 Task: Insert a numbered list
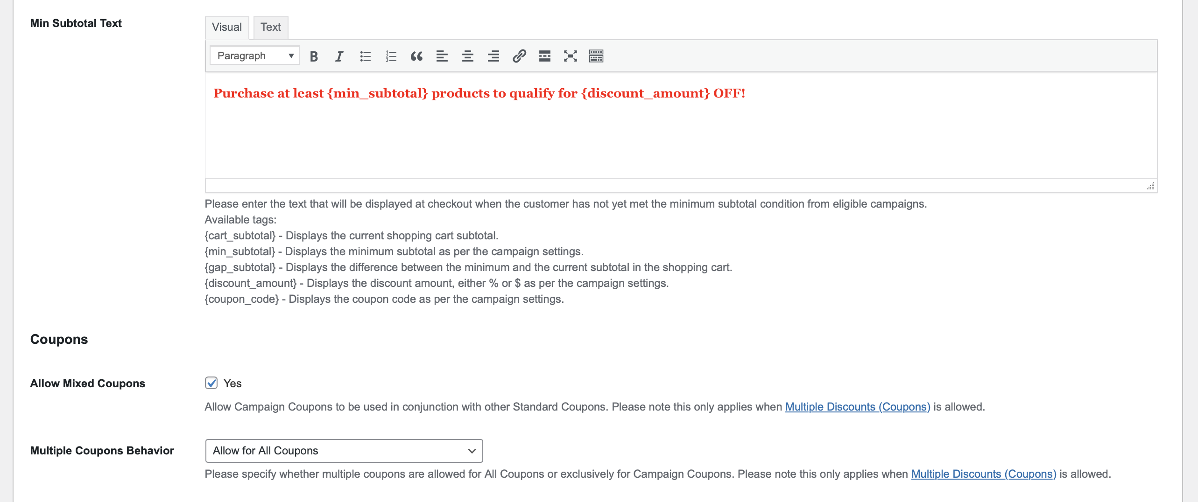point(391,56)
